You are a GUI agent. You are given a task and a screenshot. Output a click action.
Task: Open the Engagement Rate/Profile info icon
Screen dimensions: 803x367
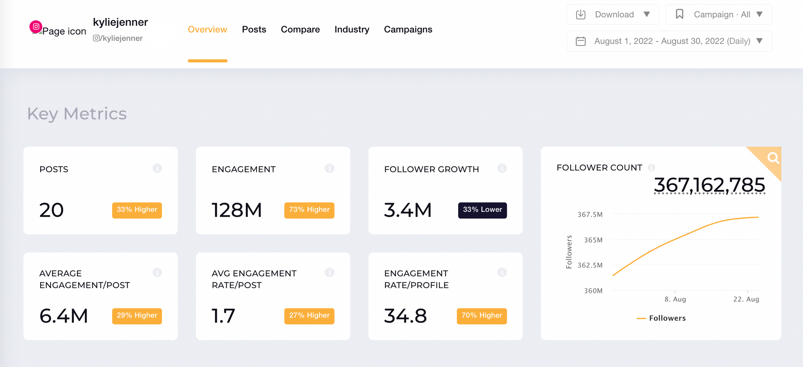click(x=502, y=272)
